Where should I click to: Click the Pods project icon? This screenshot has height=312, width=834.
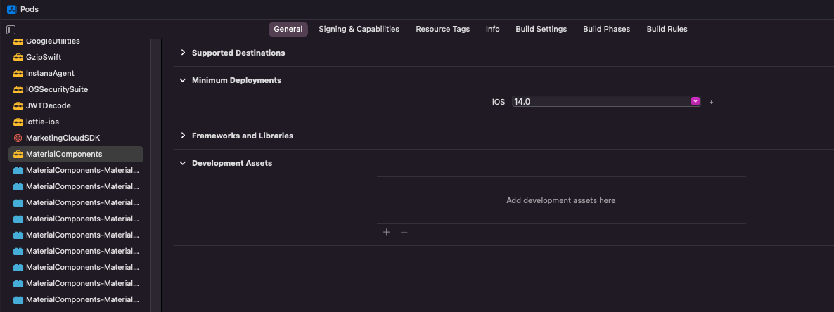click(x=11, y=10)
